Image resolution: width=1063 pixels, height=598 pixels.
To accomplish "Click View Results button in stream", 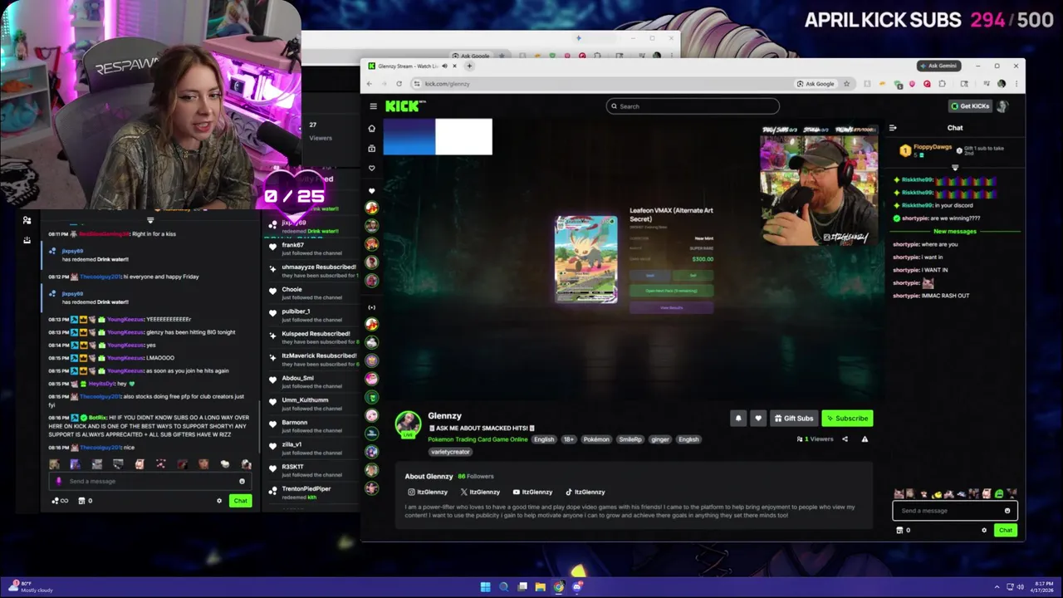I will (x=671, y=307).
